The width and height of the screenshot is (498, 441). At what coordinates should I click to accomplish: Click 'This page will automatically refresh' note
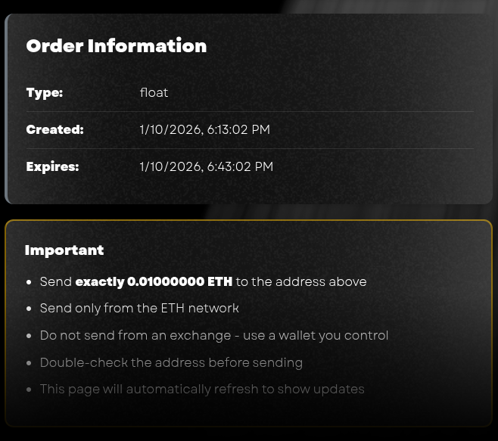pos(202,389)
